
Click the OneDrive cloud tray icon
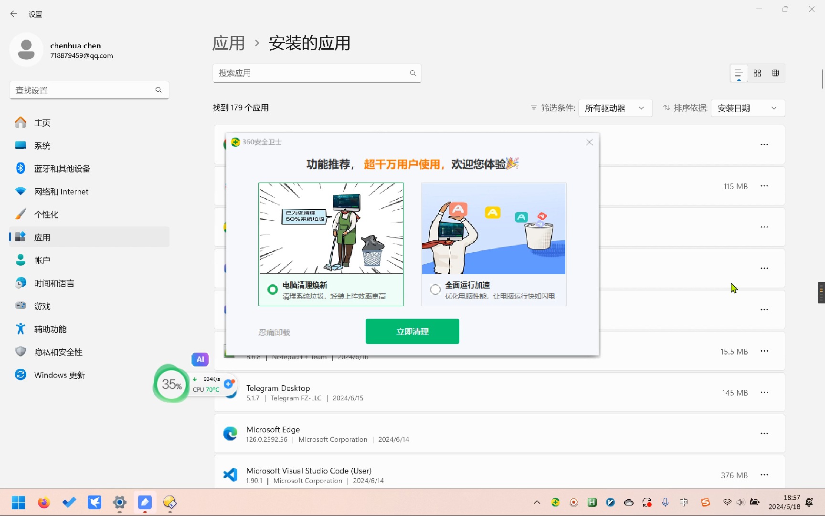coord(629,503)
